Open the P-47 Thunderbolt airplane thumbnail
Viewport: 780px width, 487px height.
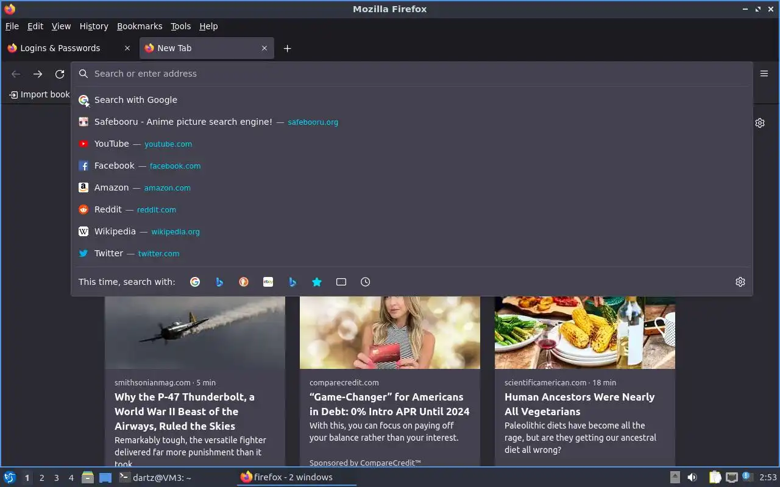click(x=195, y=332)
